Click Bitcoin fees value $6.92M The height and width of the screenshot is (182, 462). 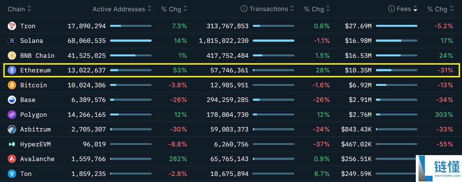360,85
